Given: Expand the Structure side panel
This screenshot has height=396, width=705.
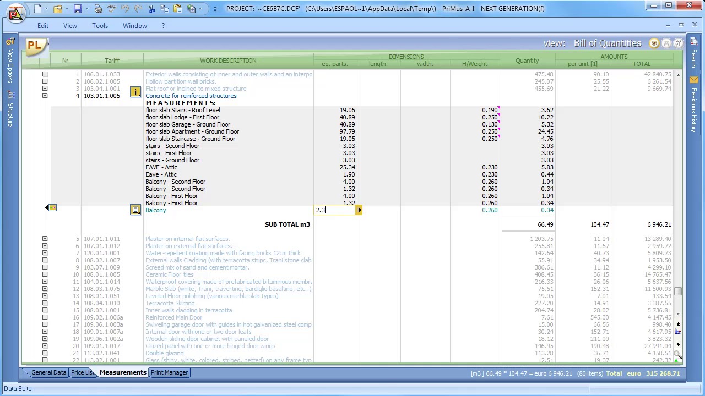Looking at the screenshot, I should [x=10, y=109].
